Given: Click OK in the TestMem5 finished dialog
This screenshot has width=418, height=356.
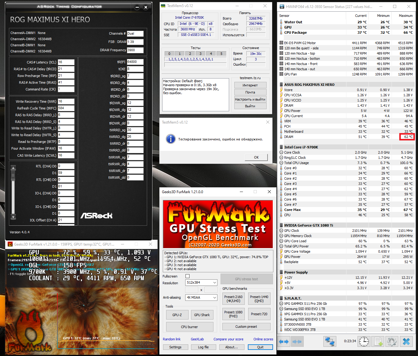Looking at the screenshot, I should tap(256, 157).
